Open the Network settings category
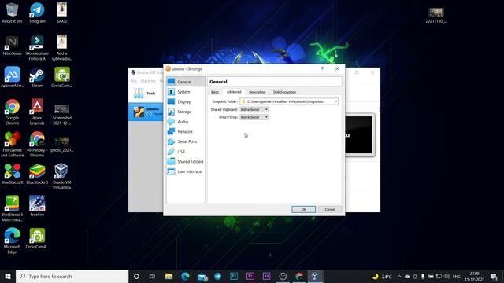Screen dimensions: 504x283 tap(186, 131)
